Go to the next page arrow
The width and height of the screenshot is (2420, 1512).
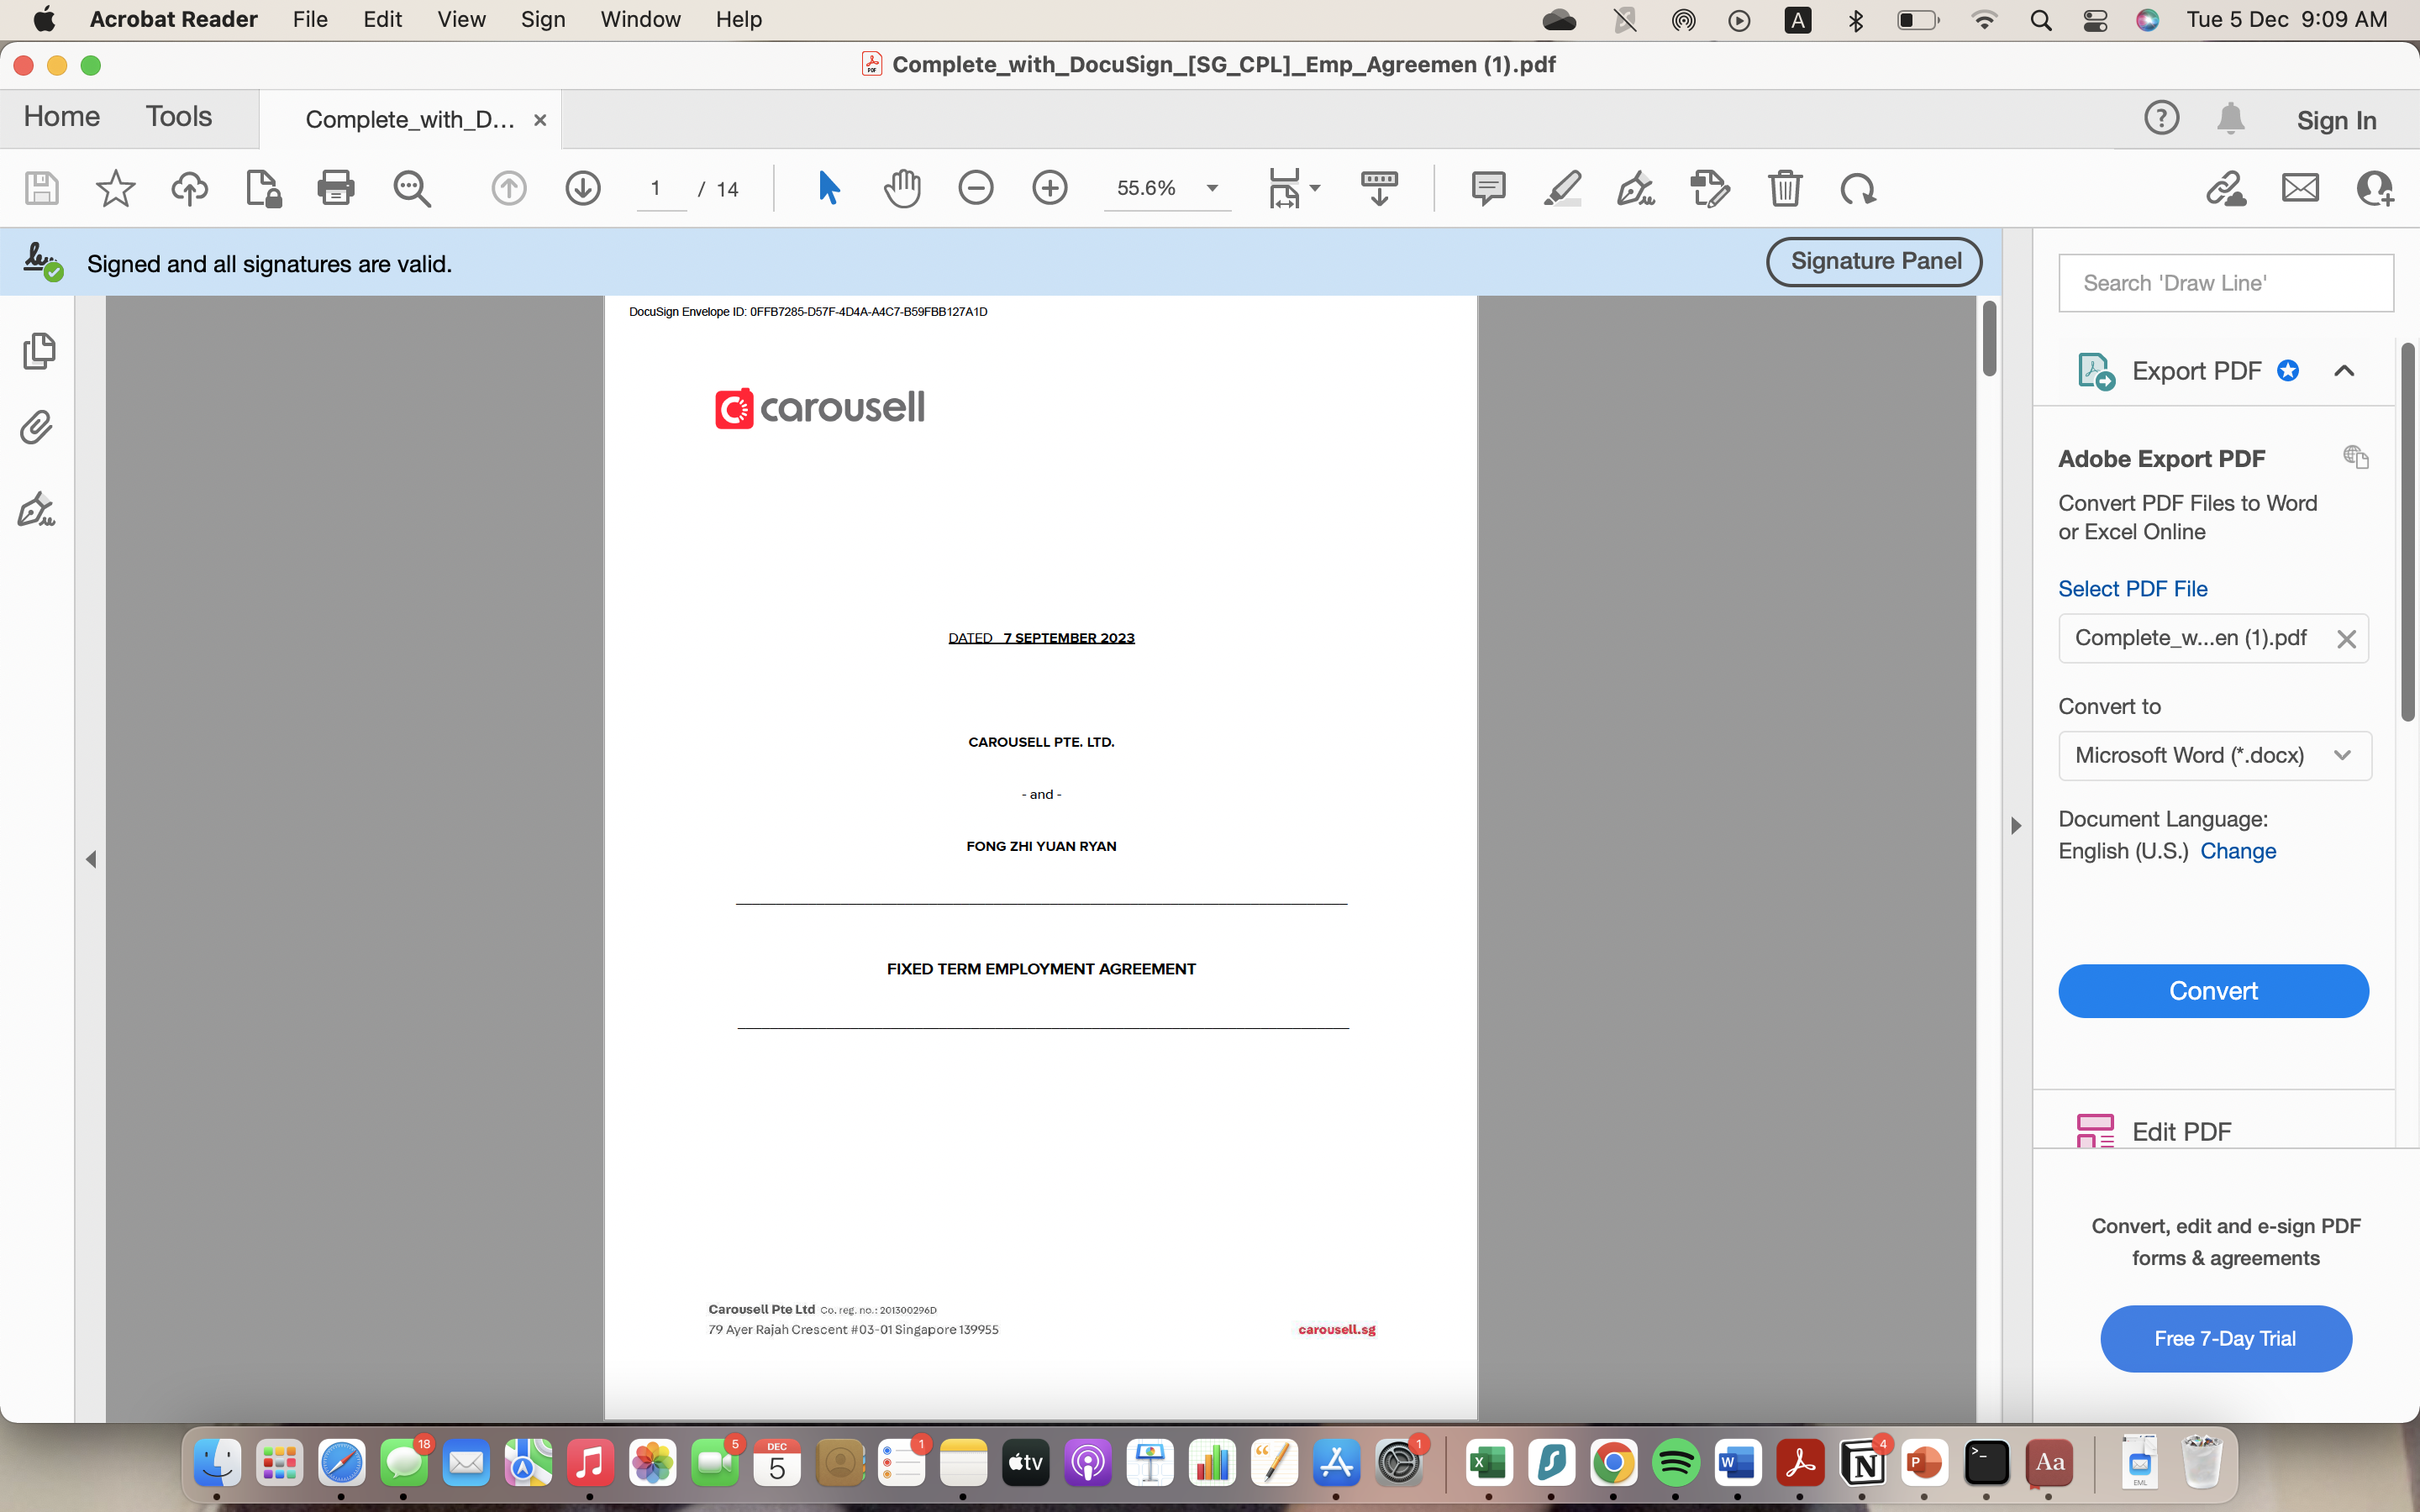click(x=583, y=188)
